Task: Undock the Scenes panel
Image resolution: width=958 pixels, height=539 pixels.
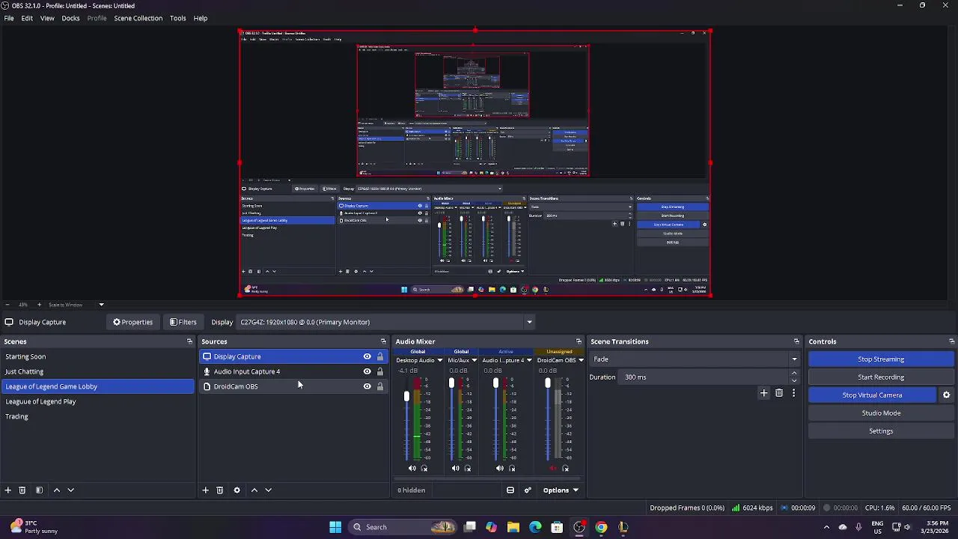Action: pos(189,341)
